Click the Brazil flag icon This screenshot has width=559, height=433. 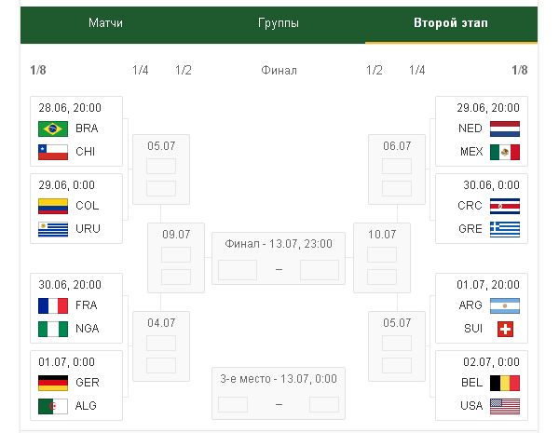pyautogui.click(x=53, y=129)
